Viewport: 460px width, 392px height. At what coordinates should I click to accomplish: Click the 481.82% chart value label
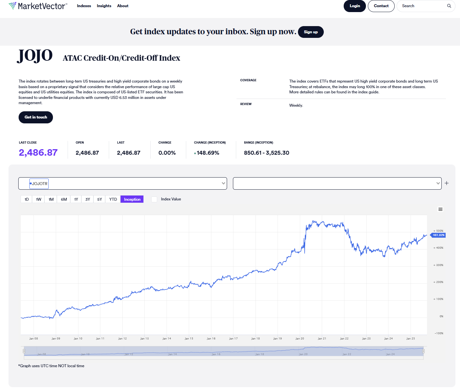[438, 235]
